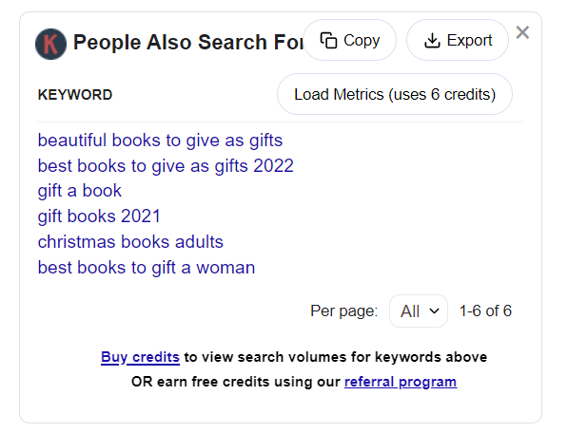Visit the referral program link

(401, 382)
